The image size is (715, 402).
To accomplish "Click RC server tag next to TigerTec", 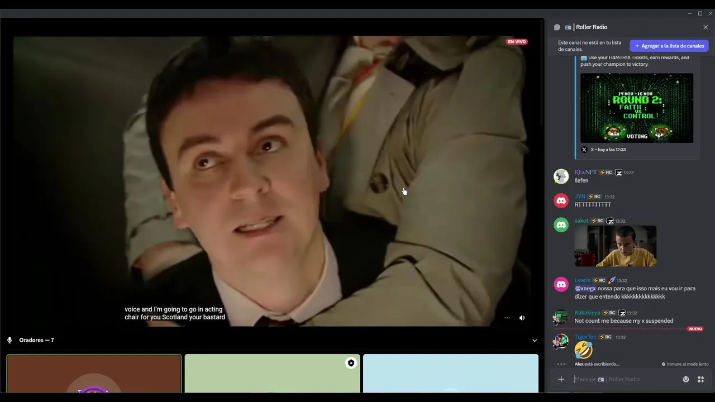I will tap(605, 337).
